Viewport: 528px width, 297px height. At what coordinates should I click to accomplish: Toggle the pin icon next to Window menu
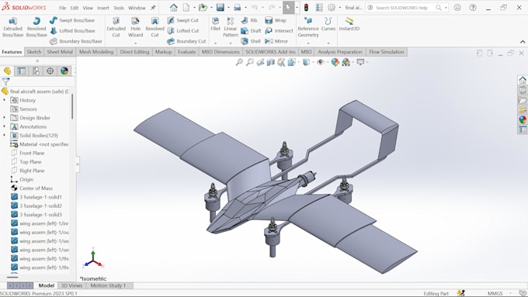153,8
